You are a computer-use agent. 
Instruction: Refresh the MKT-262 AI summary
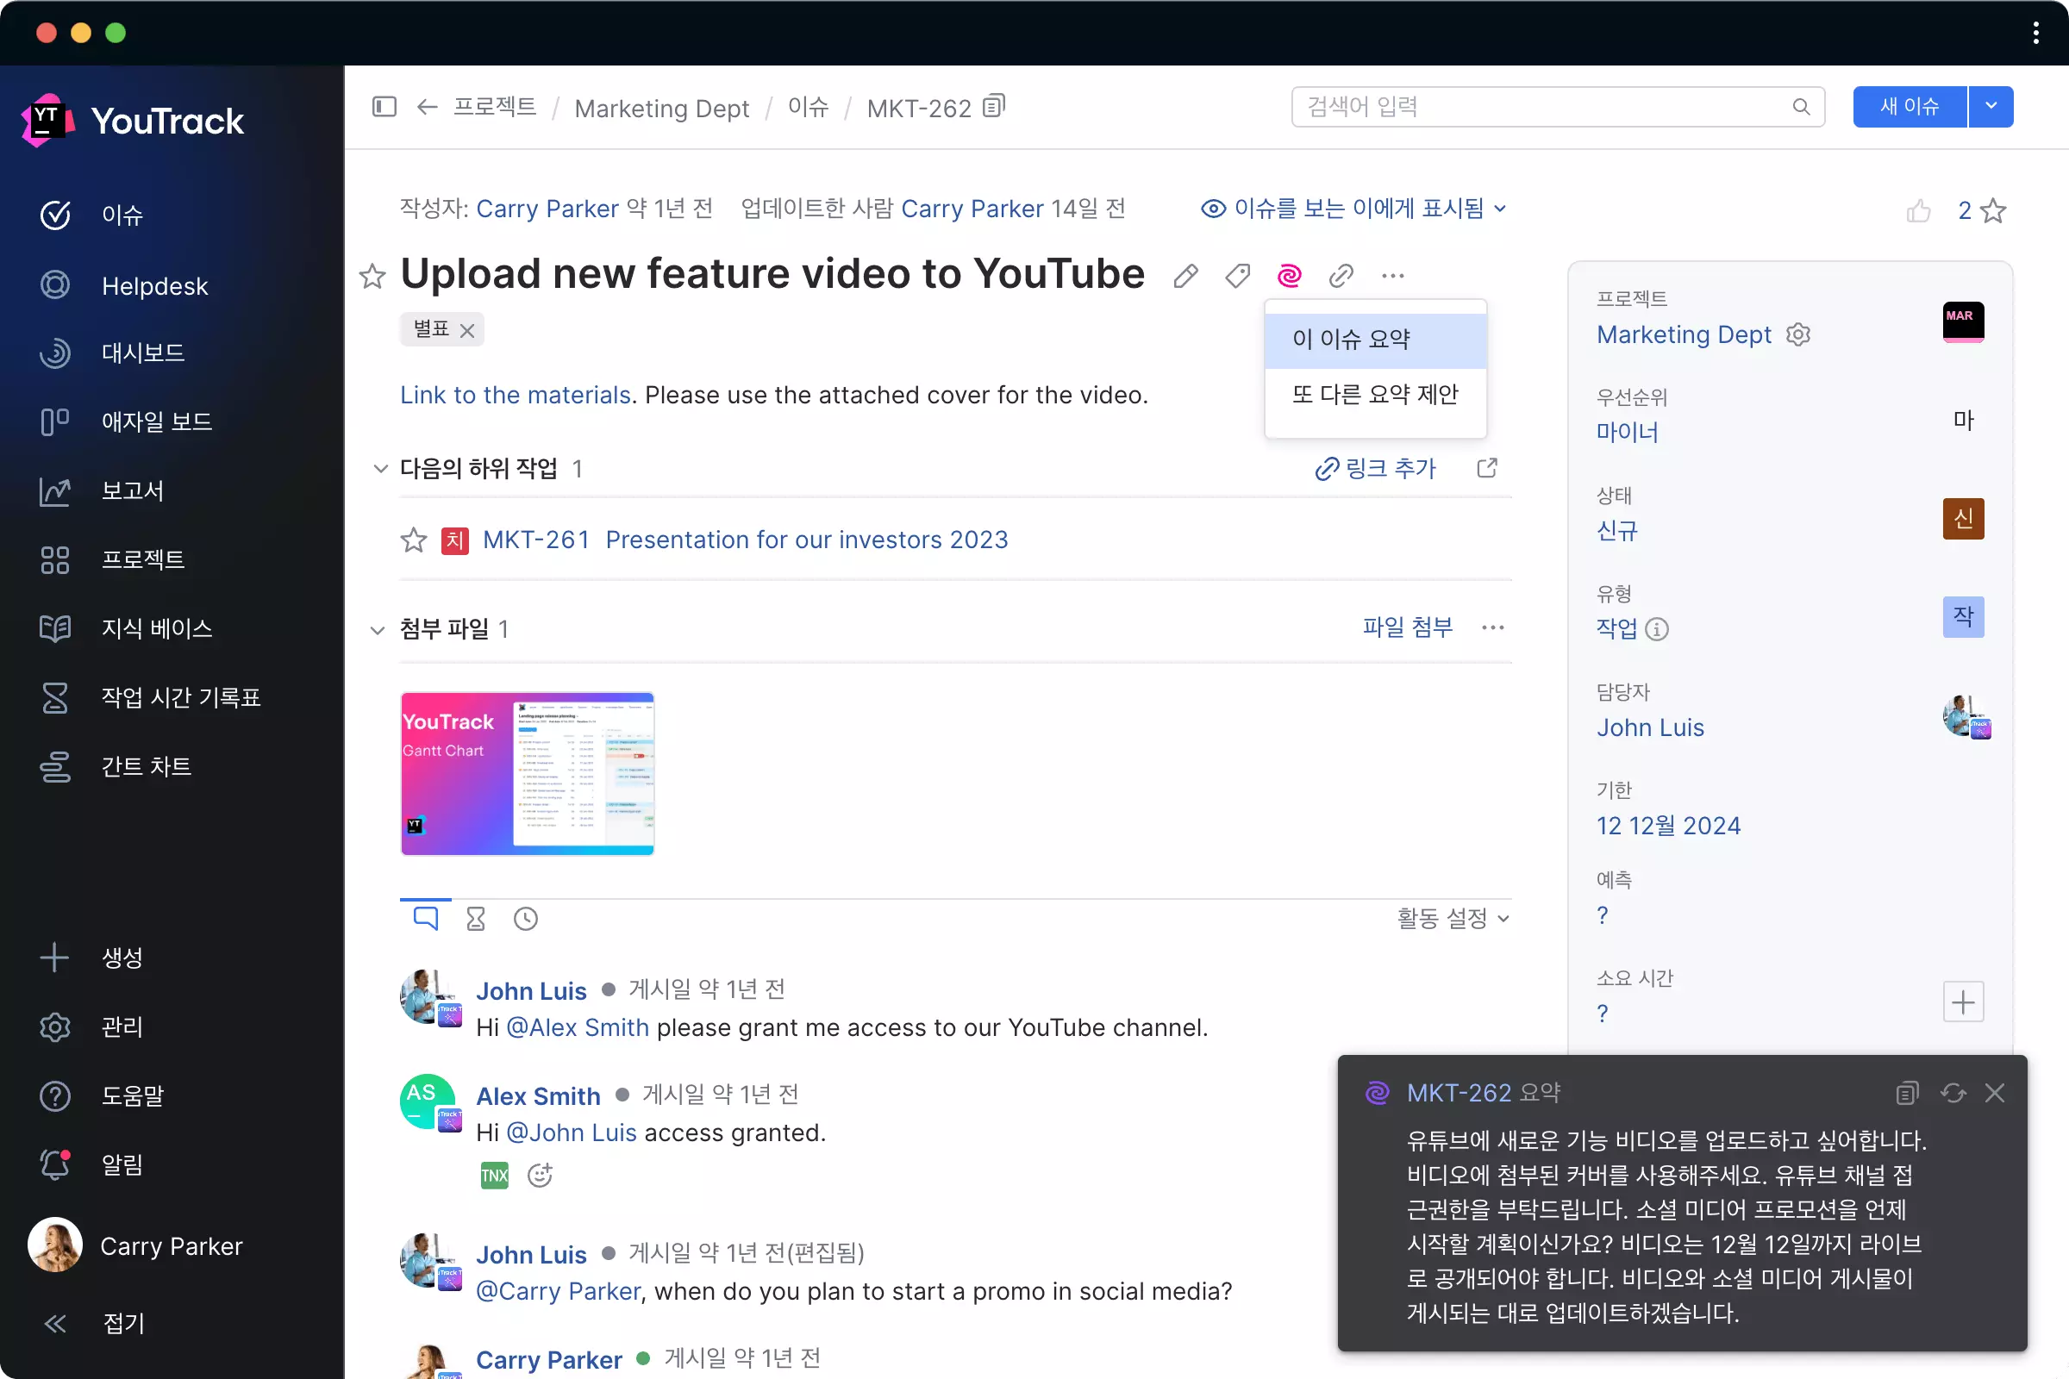(1953, 1092)
